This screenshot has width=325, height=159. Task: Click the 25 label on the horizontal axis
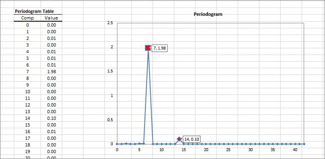pos(228,149)
